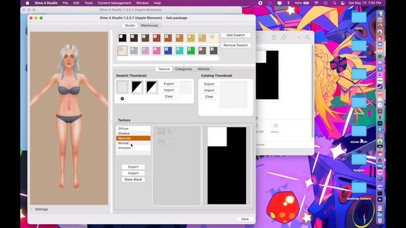Click markup tag icon in Preview window
The image size is (406, 228).
point(284,37)
